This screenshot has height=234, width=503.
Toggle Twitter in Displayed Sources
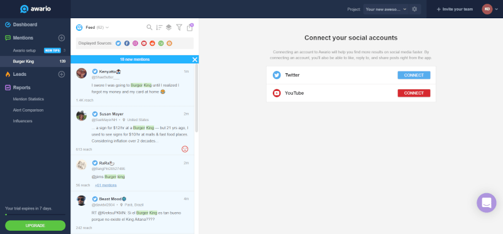click(118, 43)
